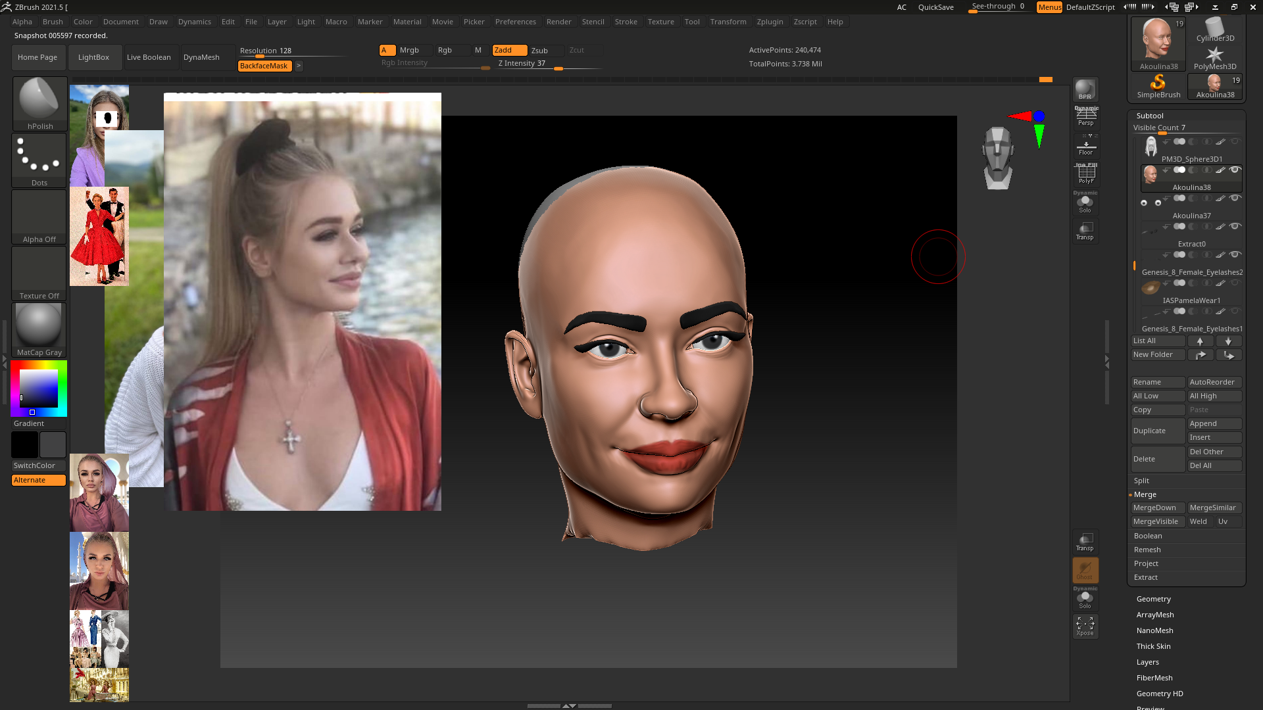The width and height of the screenshot is (1263, 710).
Task: Open the Texture Off selector
Action: 39,273
